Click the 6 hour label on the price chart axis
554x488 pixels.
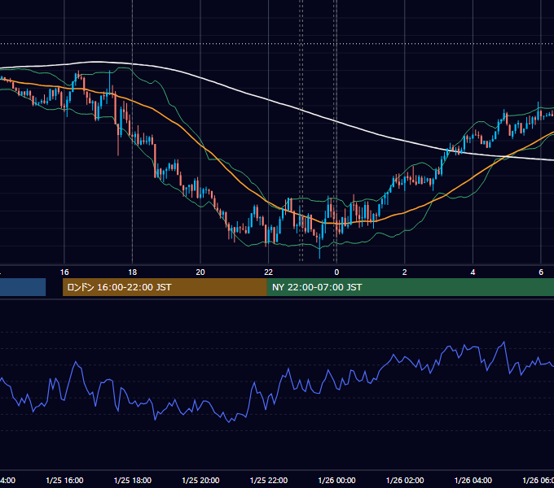point(541,272)
